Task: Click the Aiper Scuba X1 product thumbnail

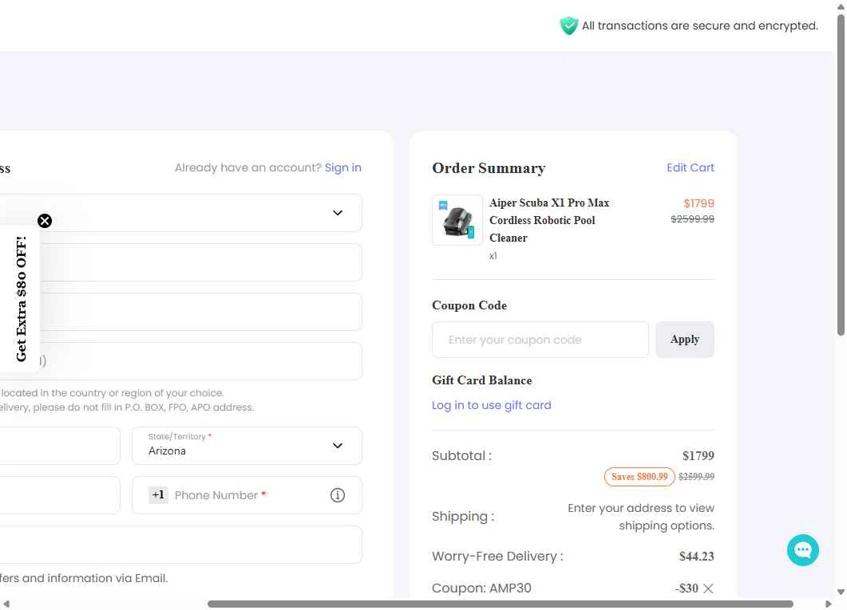Action: pyautogui.click(x=457, y=220)
